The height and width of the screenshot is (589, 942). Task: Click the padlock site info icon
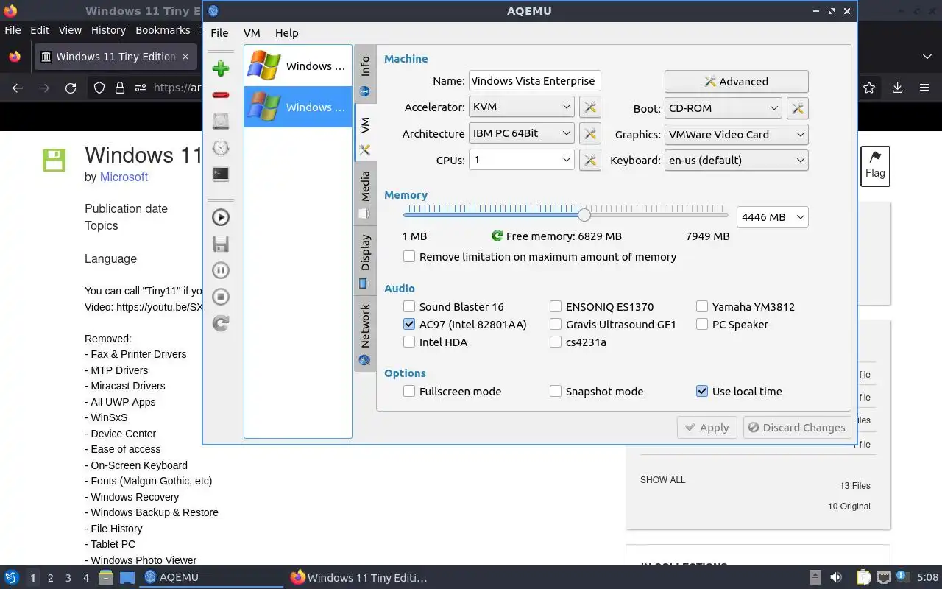120,88
